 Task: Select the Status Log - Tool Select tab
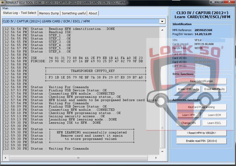click(19, 13)
